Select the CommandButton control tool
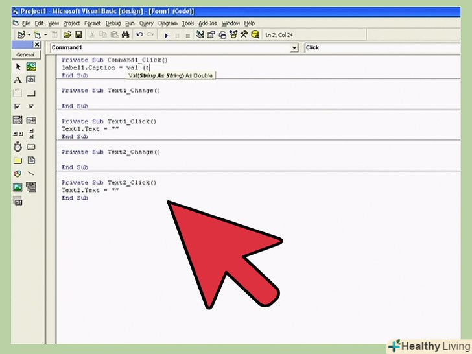Screen dimensions: 472x354 click(31, 93)
